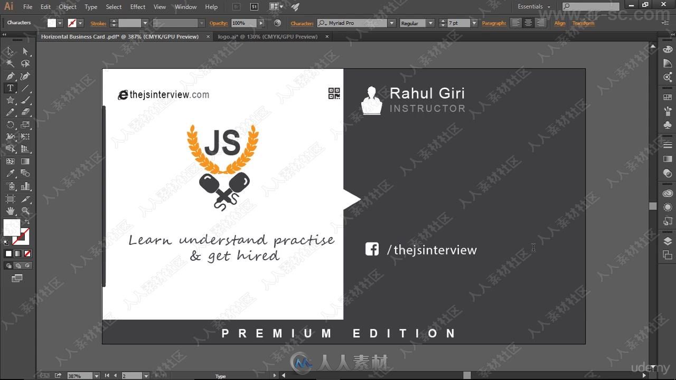Image resolution: width=676 pixels, height=380 pixels.
Task: Select the Pencil tool
Action: (10, 112)
